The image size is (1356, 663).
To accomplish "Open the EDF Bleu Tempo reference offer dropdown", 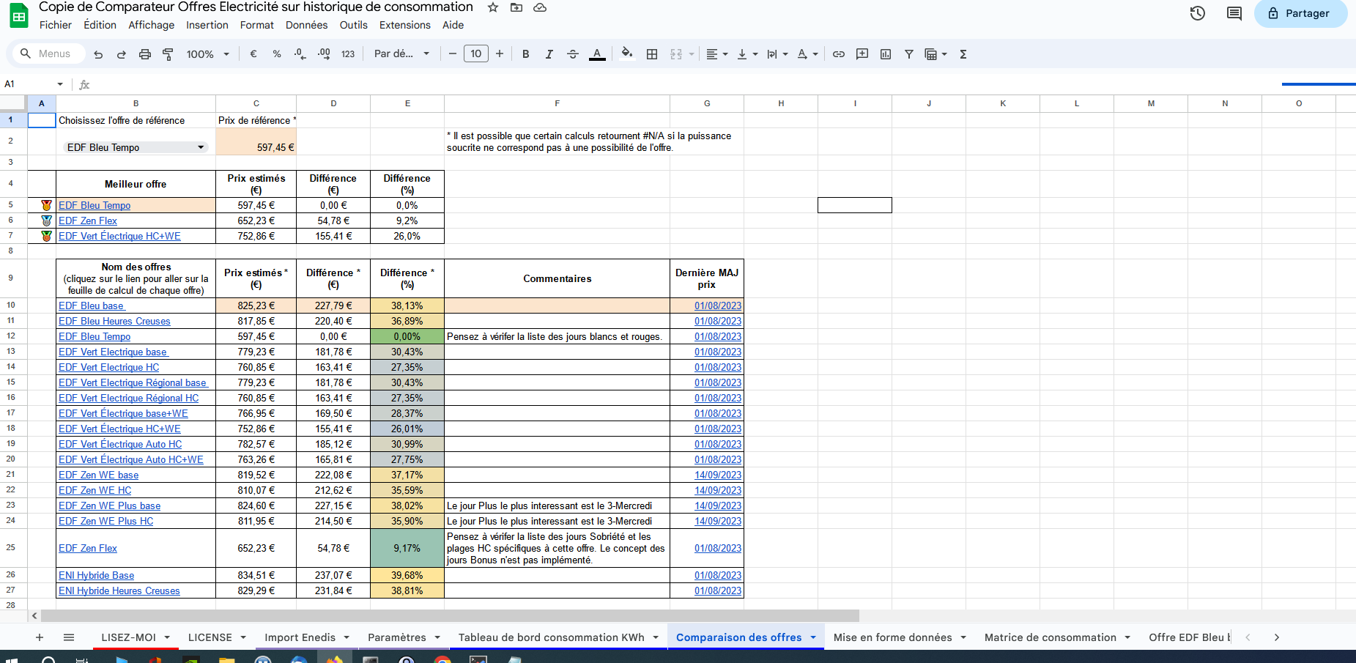I will (x=201, y=147).
